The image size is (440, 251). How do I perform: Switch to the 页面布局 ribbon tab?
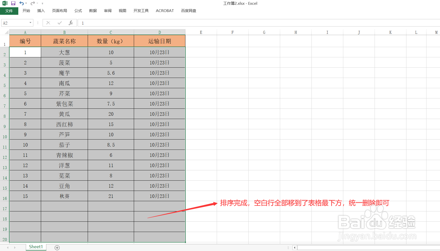pos(59,11)
